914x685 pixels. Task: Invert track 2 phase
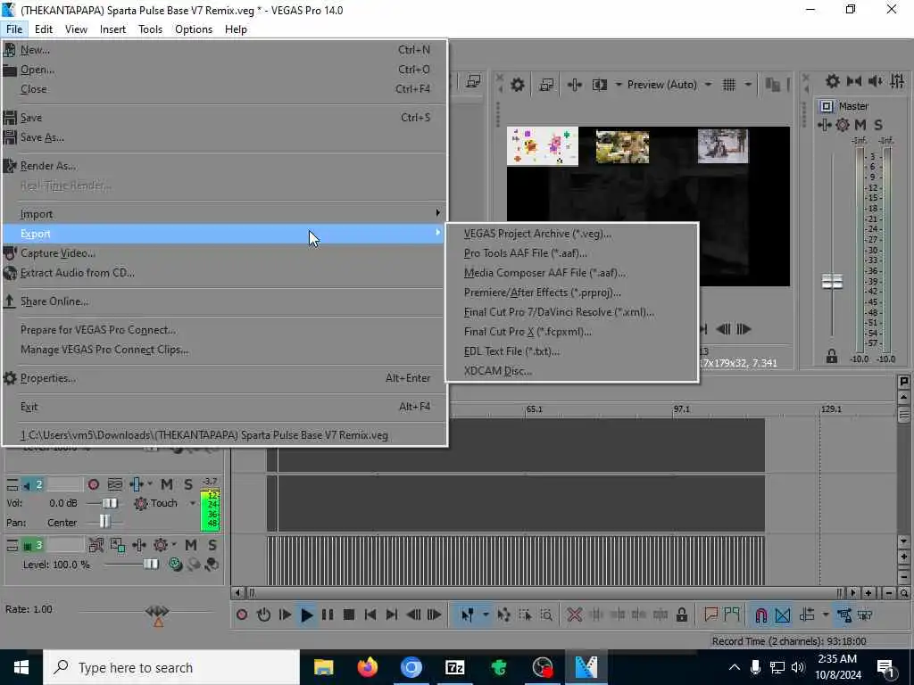pyautogui.click(x=115, y=484)
